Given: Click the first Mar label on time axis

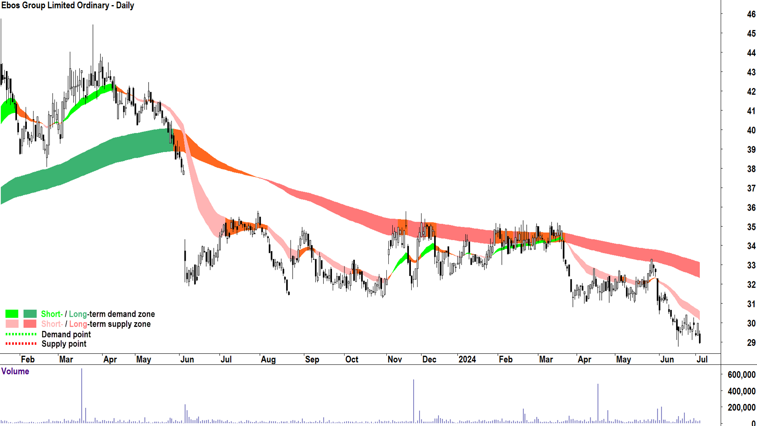Looking at the screenshot, I should [x=66, y=359].
